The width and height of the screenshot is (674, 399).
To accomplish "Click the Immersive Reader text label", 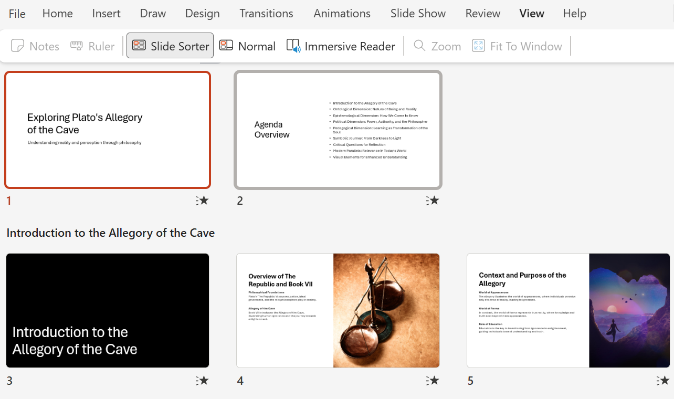I will [x=350, y=46].
